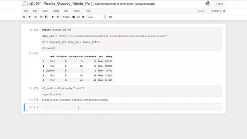The width and height of the screenshot is (247, 139).
Task: Click the yrs.since.phd column header
Action: pyautogui.click(x=76, y=56)
